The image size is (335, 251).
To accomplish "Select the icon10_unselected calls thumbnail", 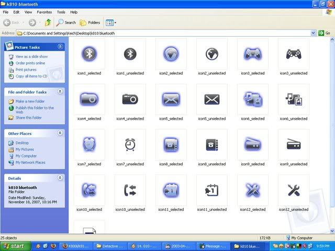I will (x=130, y=190).
